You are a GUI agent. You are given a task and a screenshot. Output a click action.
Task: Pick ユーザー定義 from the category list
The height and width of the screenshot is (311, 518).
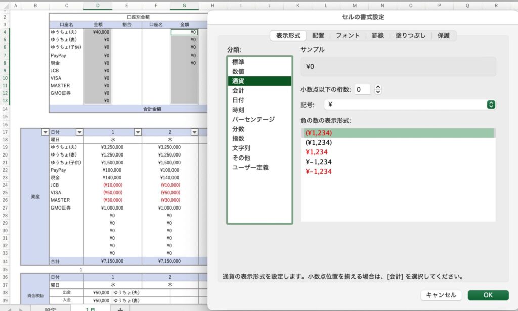[x=250, y=167]
